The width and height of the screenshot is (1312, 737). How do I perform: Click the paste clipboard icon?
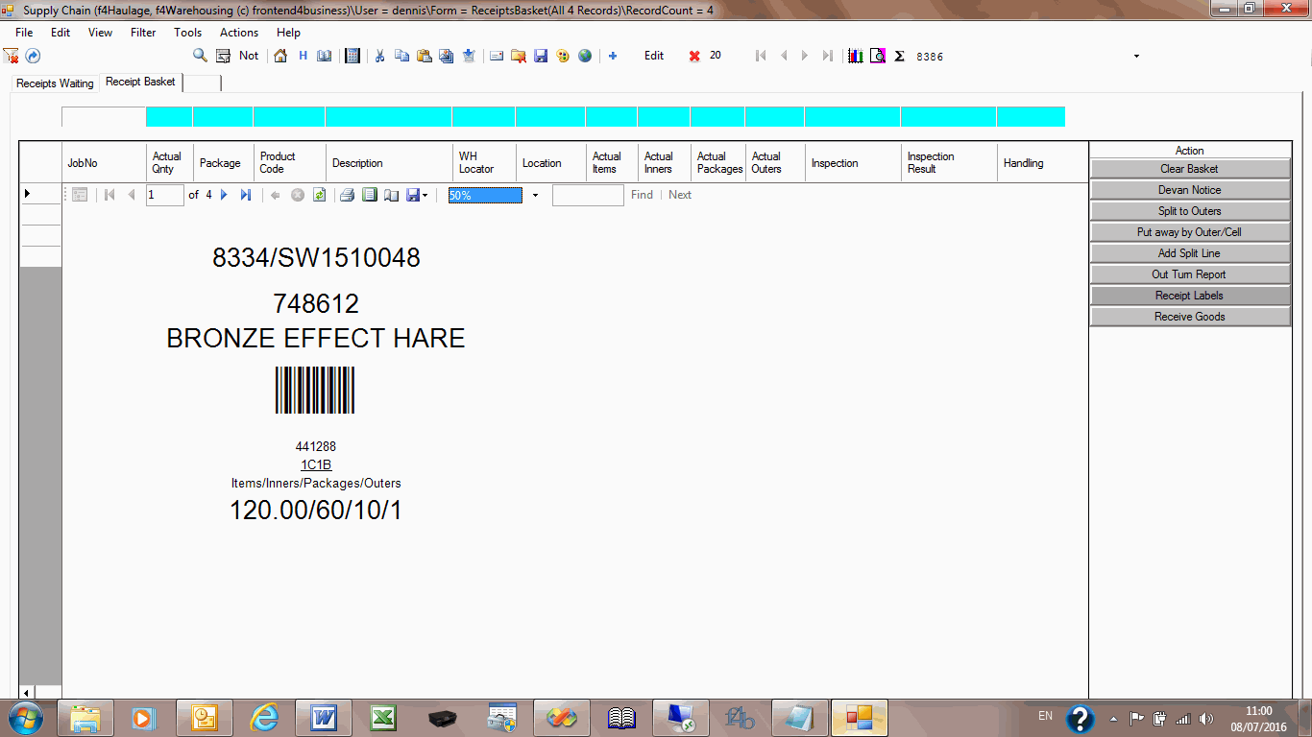(424, 56)
